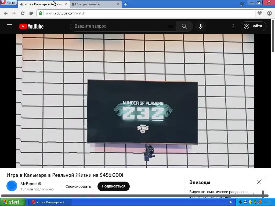
Task: Go back to previous page
Action: 6,13
